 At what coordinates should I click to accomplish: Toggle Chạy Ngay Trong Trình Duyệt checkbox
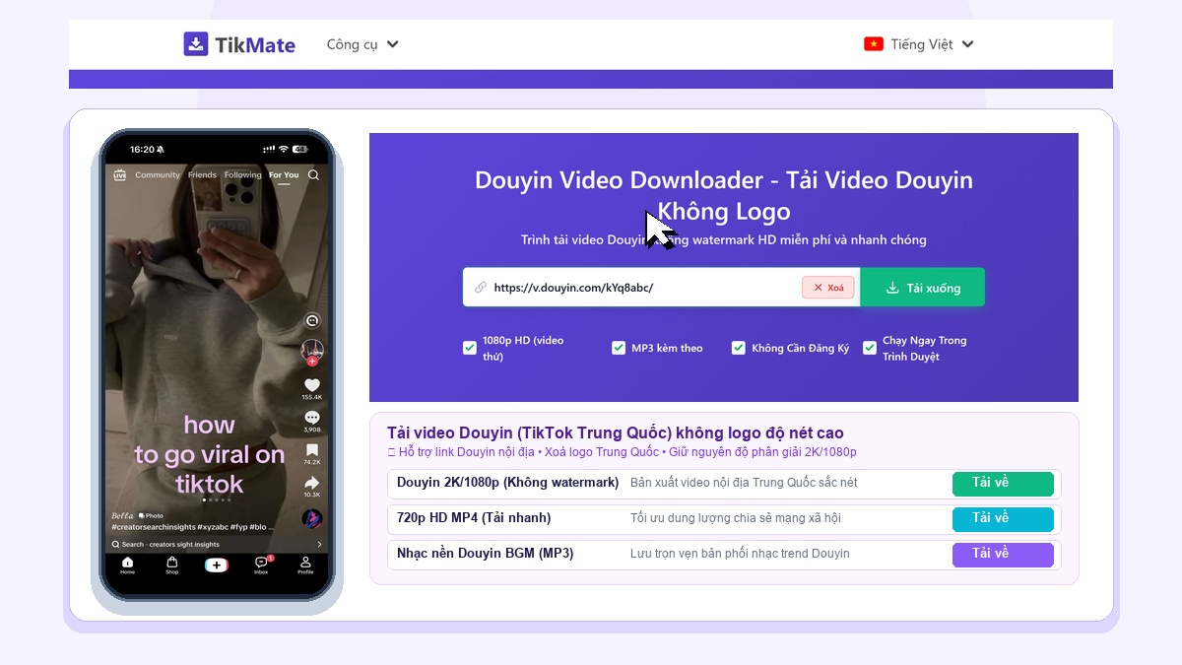(870, 348)
